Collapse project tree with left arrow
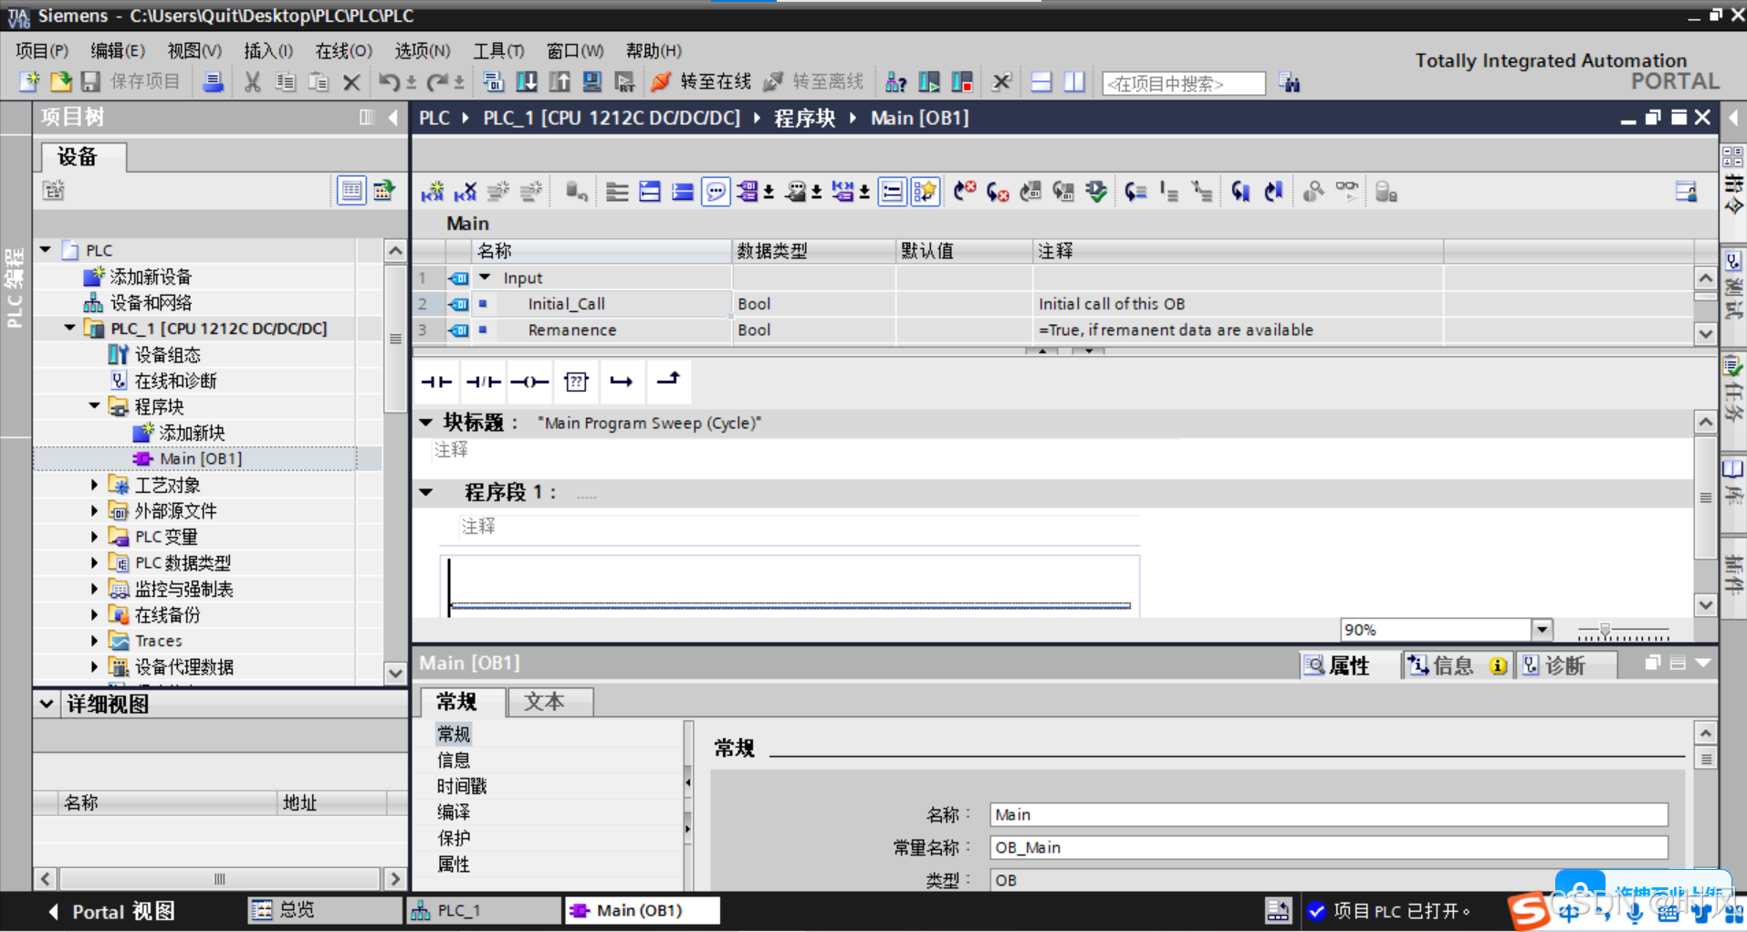This screenshot has height=932, width=1747. (x=393, y=117)
